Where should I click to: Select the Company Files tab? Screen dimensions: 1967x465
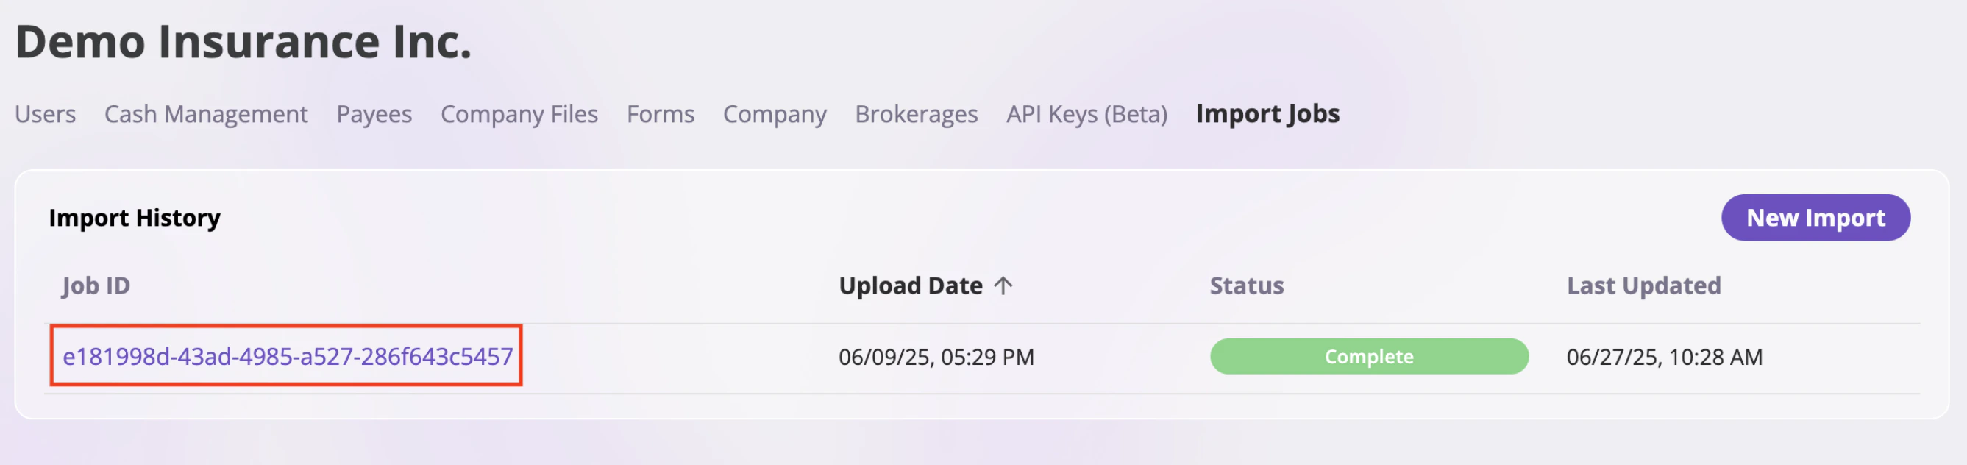[x=519, y=114]
